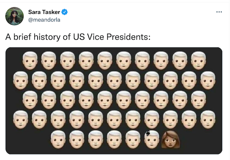Image resolution: width=230 pixels, height=160 pixels.
Task: Click the first white-haired face in the top row
Action: click(x=30, y=61)
